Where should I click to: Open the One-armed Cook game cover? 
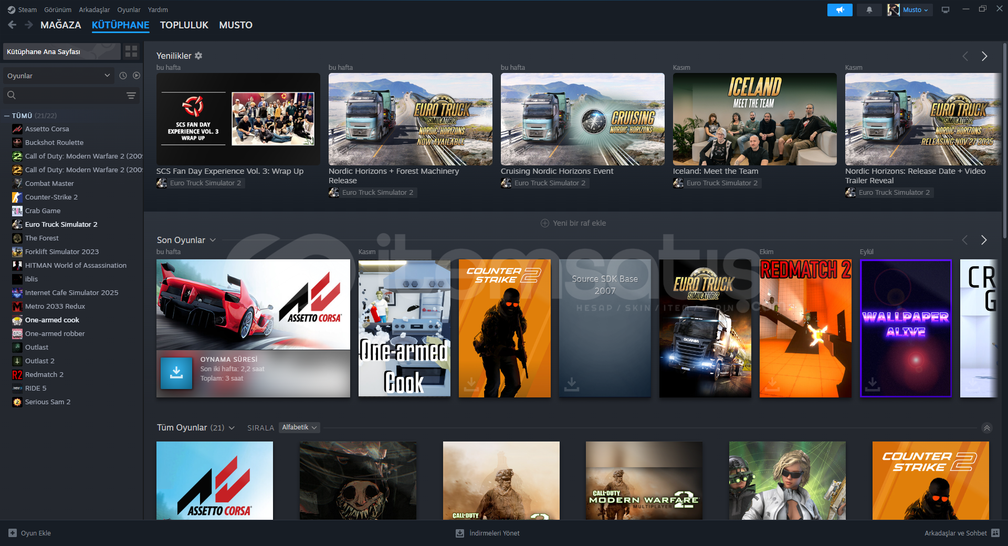click(404, 328)
